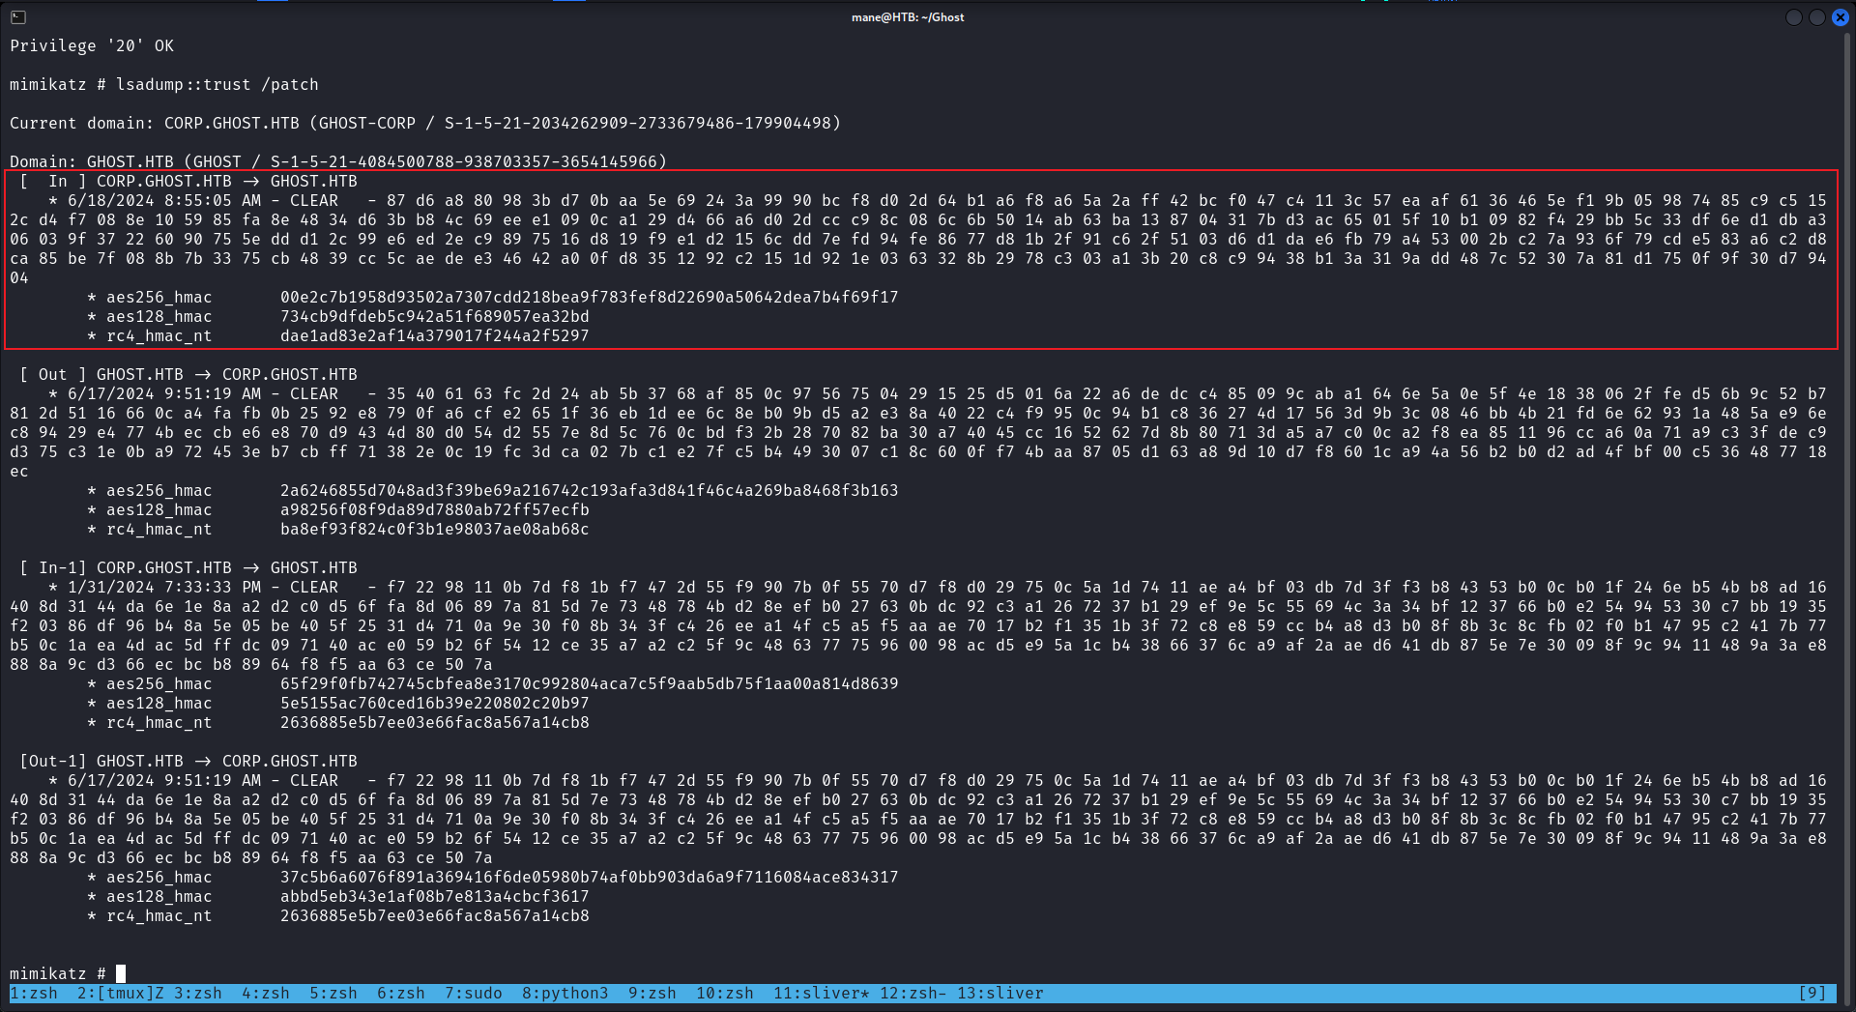The width and height of the screenshot is (1856, 1012).
Task: Switch to tmux window 1:zsh
Action: [x=34, y=994]
